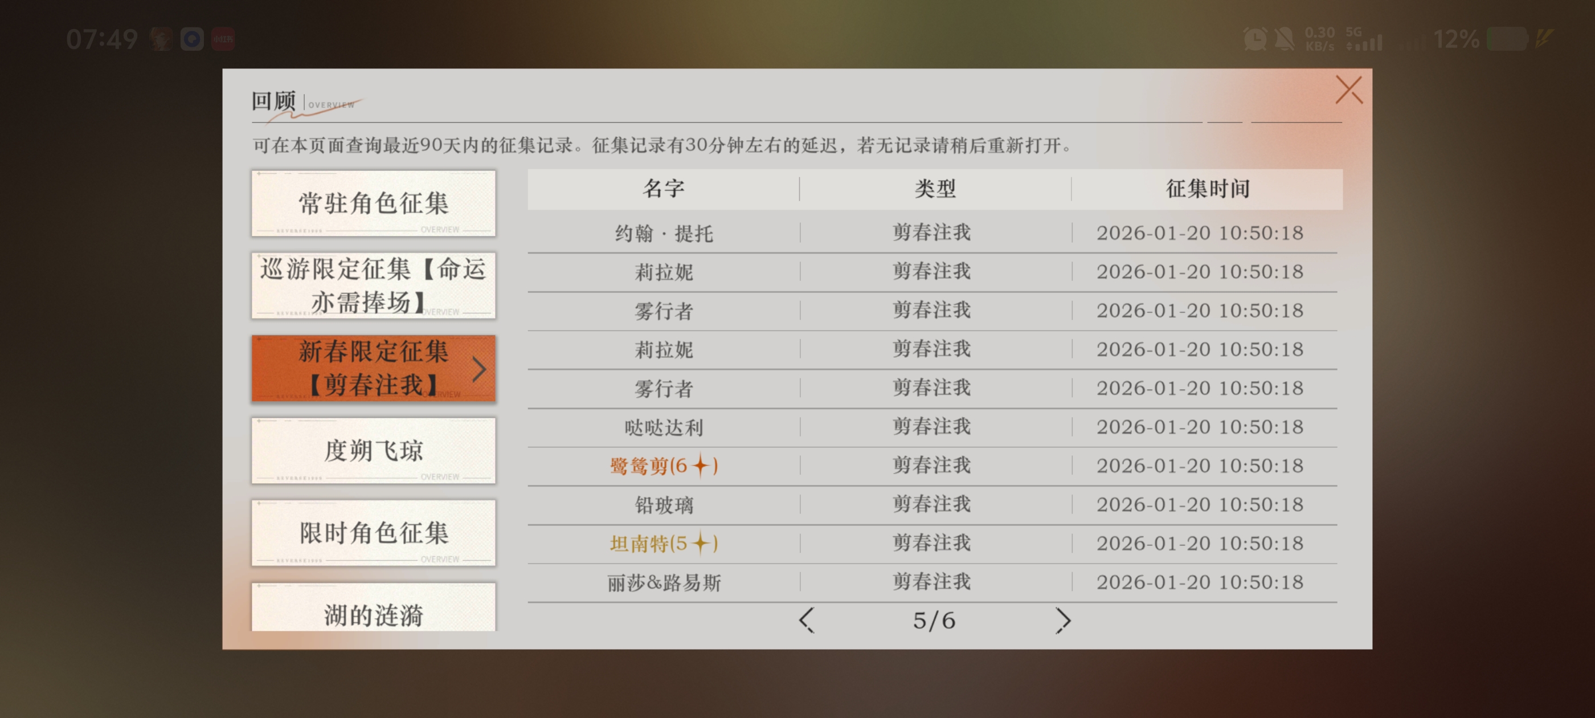Switch to 度朔飞琼 banner records

point(373,450)
